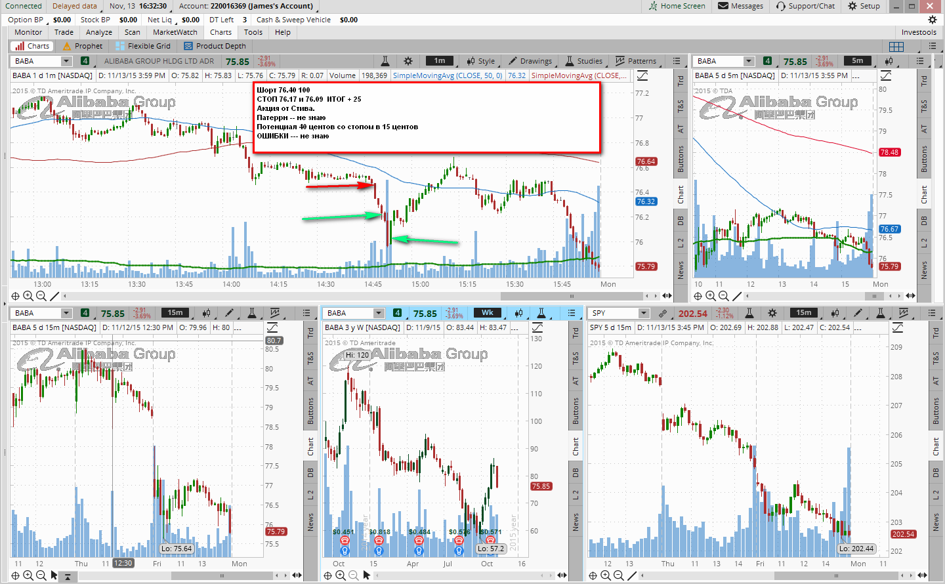Open studies flask icon in BABA 15m chart
The image size is (945, 584).
[x=253, y=313]
